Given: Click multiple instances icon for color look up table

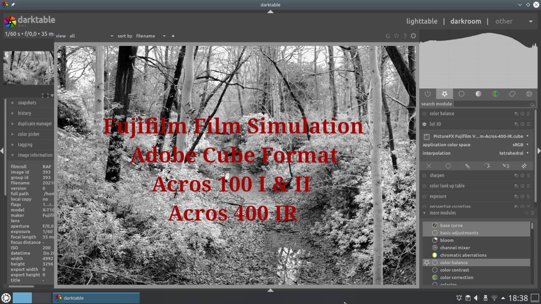Looking at the screenshot, I should pyautogui.click(x=516, y=186).
